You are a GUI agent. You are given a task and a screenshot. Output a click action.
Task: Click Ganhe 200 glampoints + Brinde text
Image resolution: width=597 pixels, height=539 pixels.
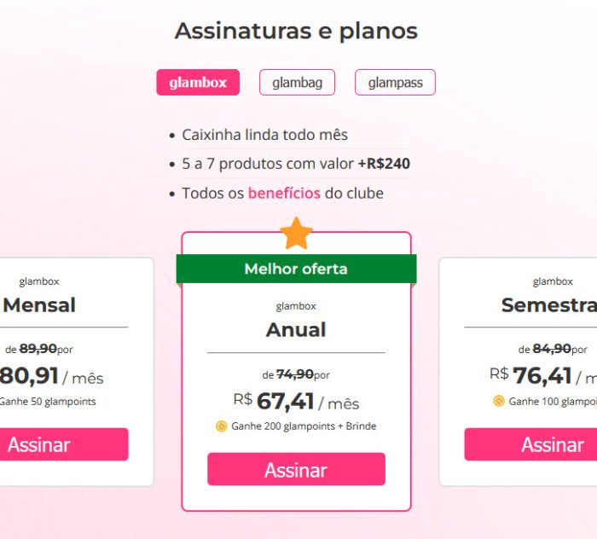pyautogui.click(x=304, y=426)
